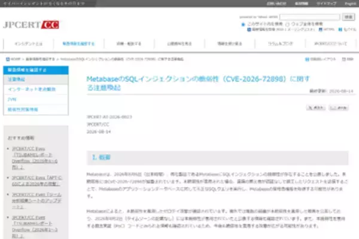Click the mailing list icon below the search options
Viewport: 359px width, 239px height.
click(249, 29)
